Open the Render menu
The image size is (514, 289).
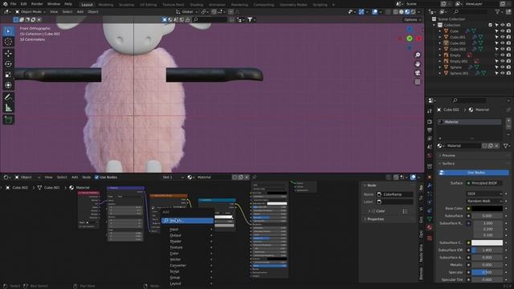37,4
